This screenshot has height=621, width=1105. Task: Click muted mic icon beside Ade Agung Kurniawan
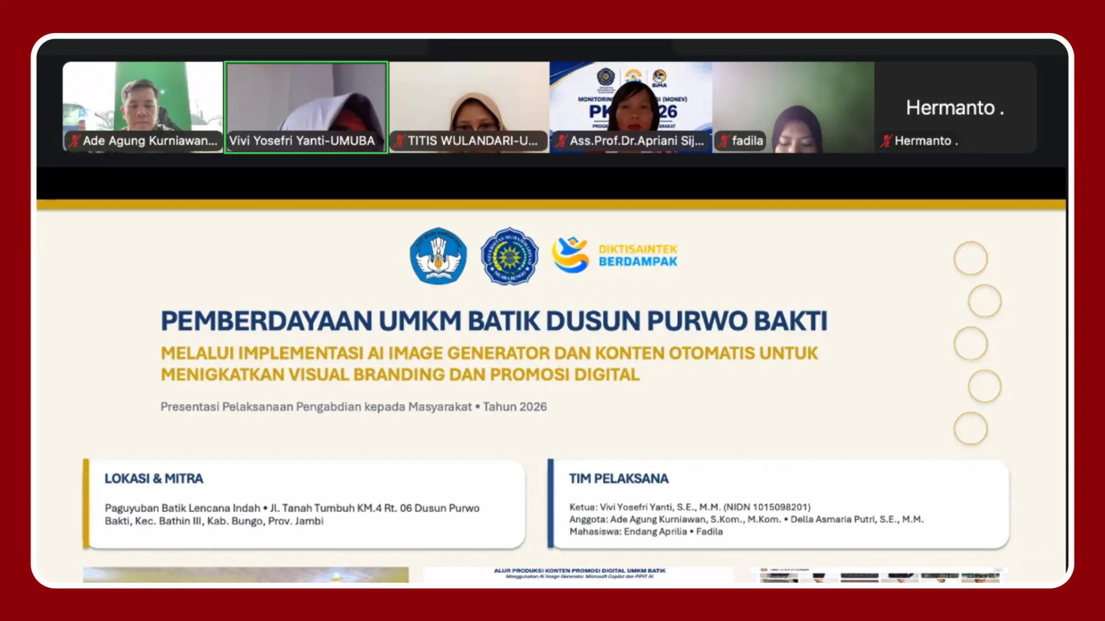click(x=74, y=141)
